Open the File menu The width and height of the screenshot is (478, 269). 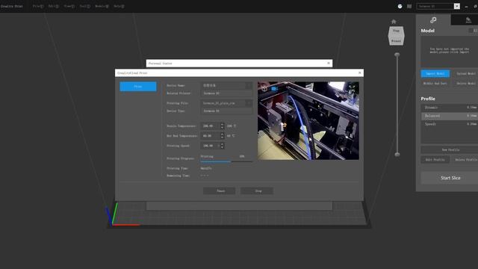(x=38, y=6)
